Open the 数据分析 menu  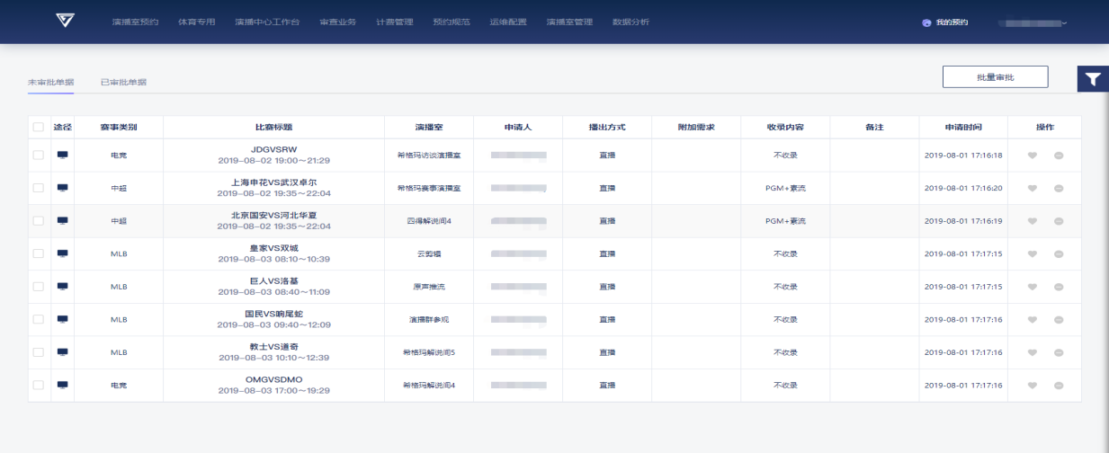[x=630, y=22]
